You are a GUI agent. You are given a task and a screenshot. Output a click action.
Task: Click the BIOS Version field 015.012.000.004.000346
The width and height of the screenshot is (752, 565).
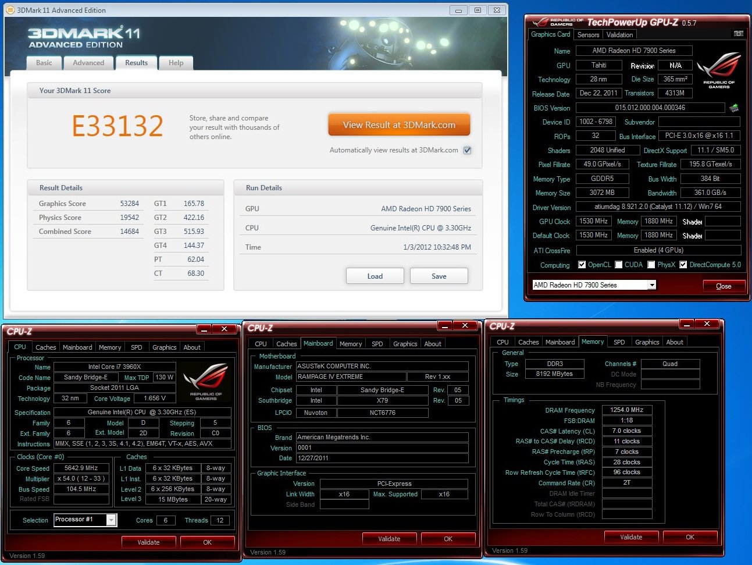click(x=650, y=108)
